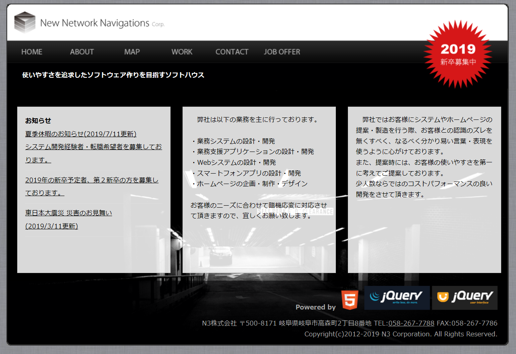
Task: Click the blue jQuery logo banner
Action: pos(397,298)
